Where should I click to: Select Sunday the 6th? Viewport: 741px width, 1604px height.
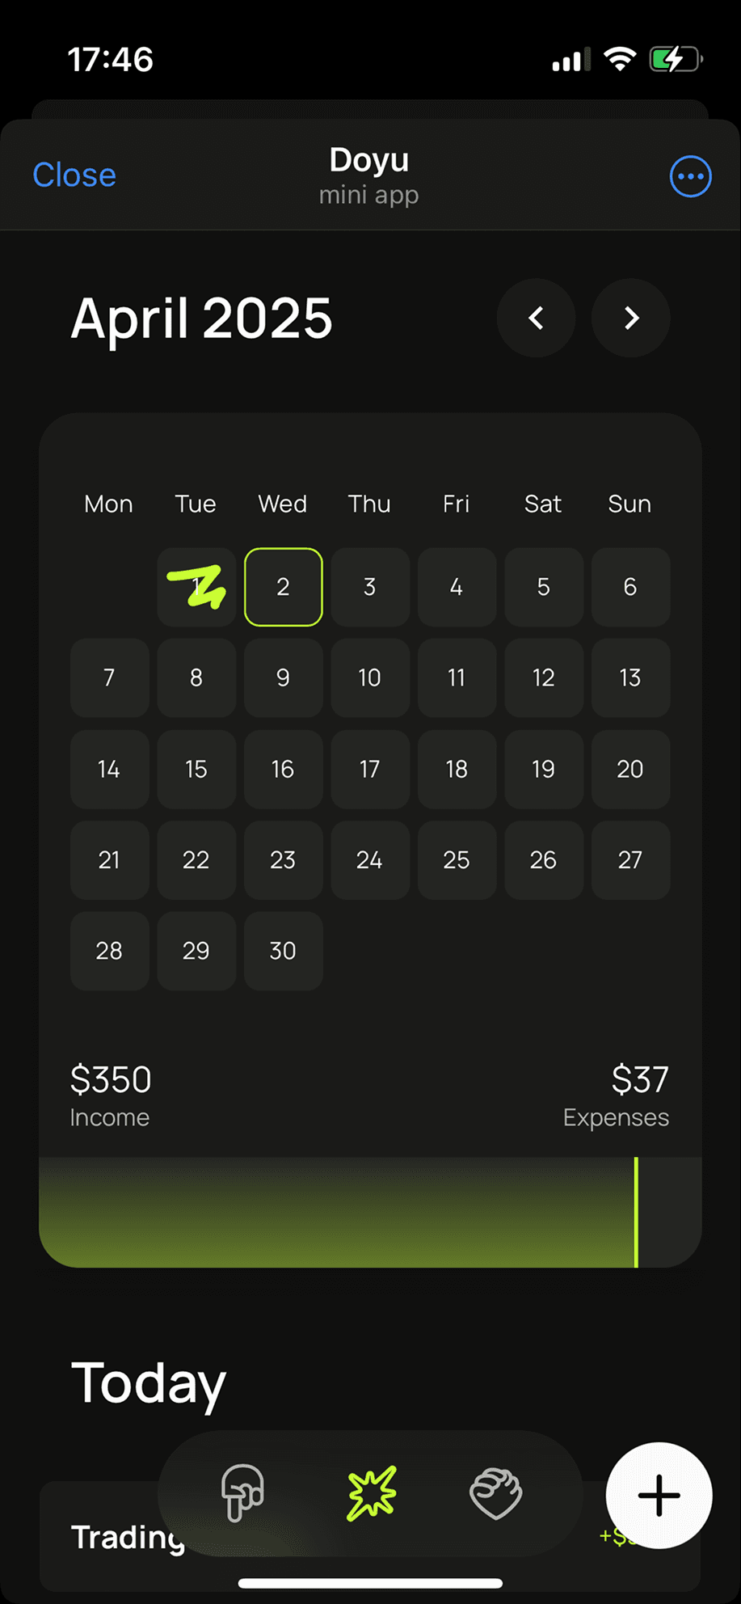[x=630, y=587]
